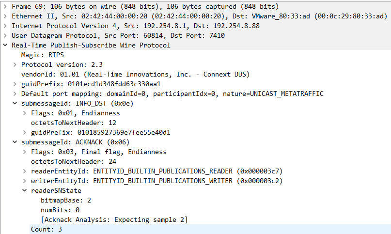The width and height of the screenshot is (391, 234).
Task: Expand the Protocol version: 2.3 node
Action: (x=15, y=64)
